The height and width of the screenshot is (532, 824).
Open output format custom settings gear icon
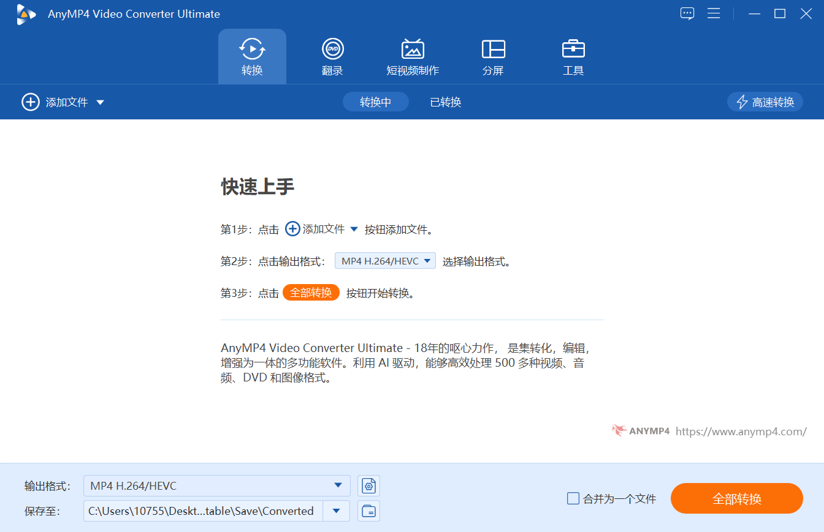368,486
